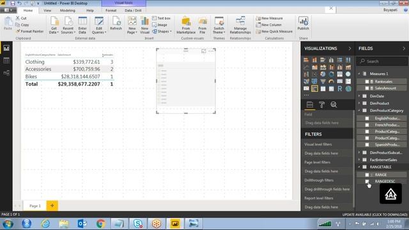
Task: Switch to the View ribbon tab
Action: click(47, 10)
